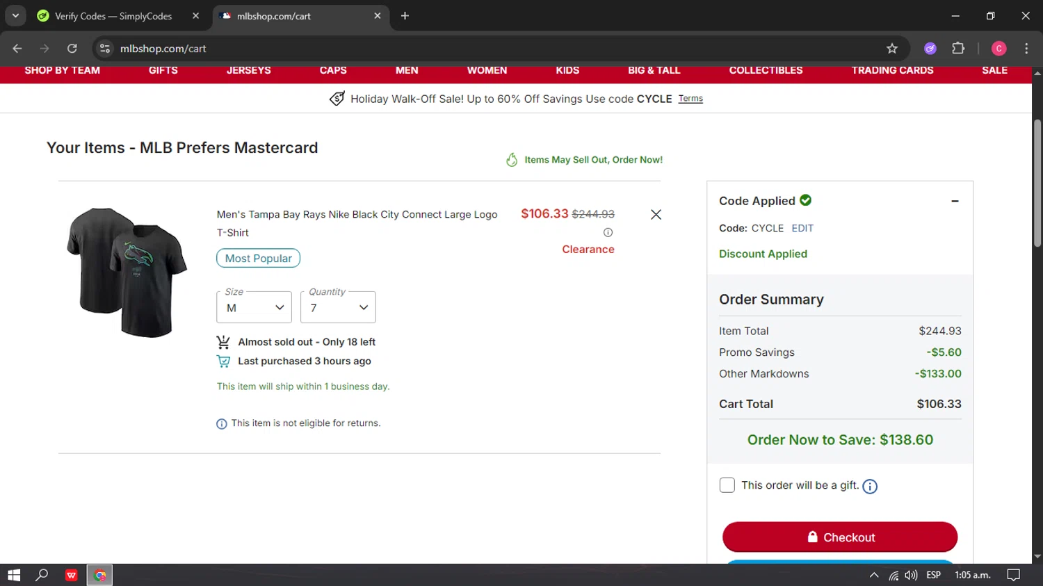The width and height of the screenshot is (1043, 586).
Task: Click the price info icon under $244.93
Action: click(x=608, y=232)
